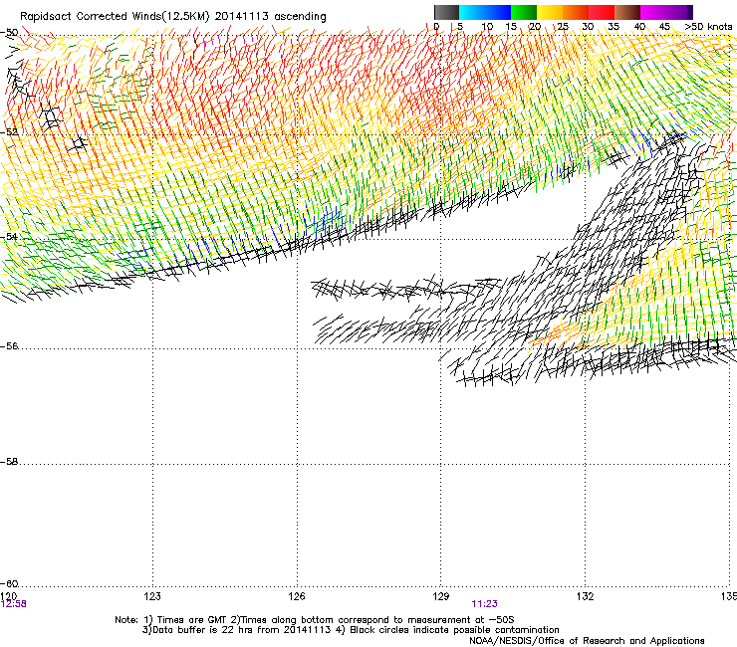
Task: Click the brown 35-40 knots legend swatch
Action: point(627,12)
